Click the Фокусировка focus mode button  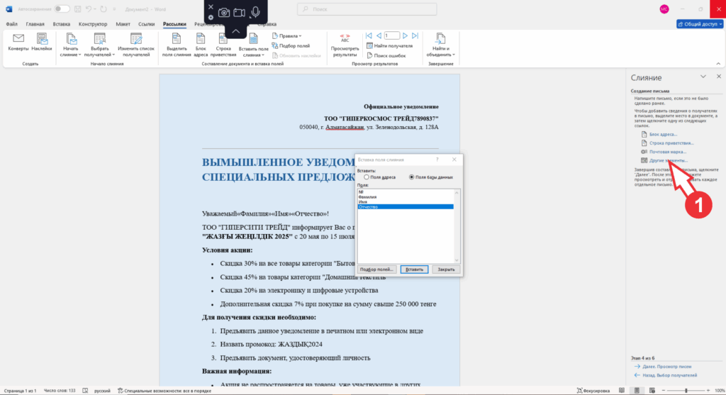click(593, 391)
